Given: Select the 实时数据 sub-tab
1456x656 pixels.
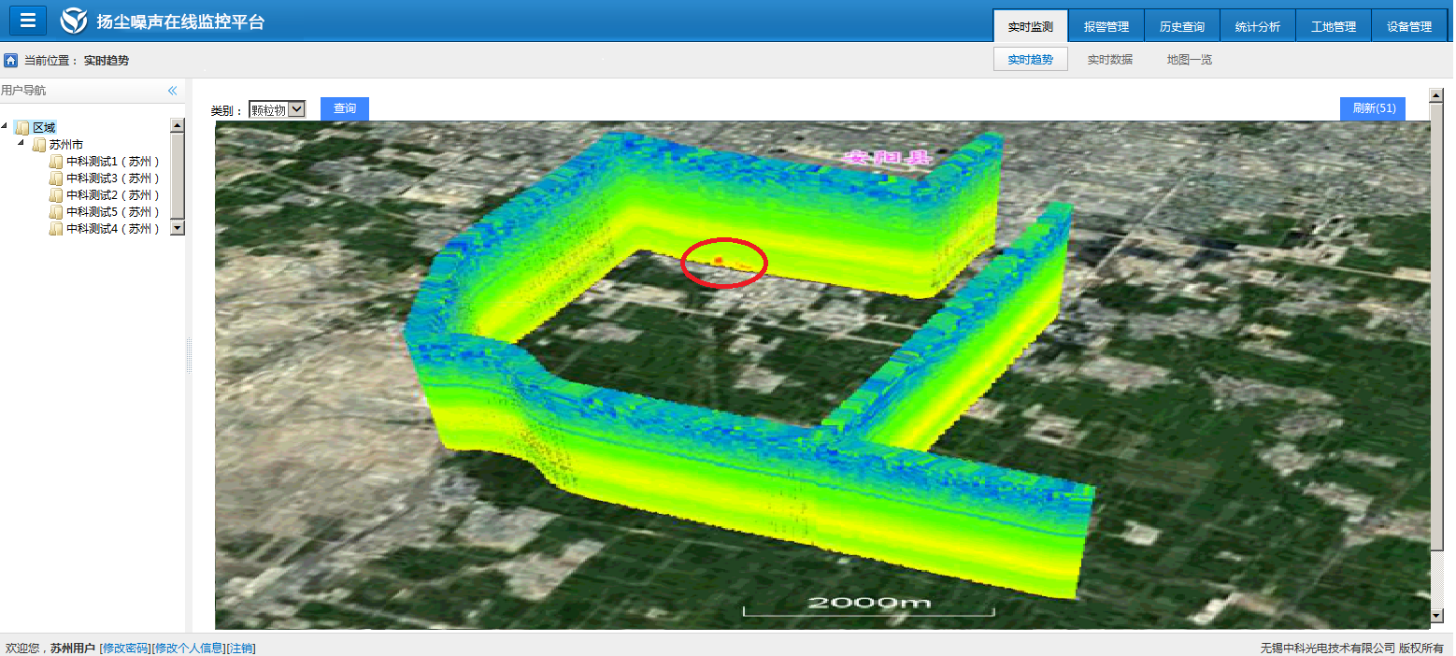Looking at the screenshot, I should (1110, 60).
